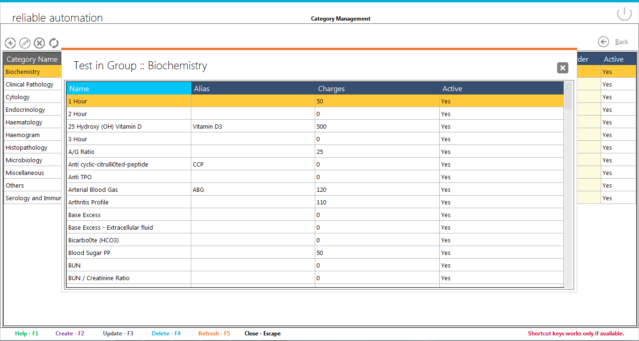Open the Back link
The height and width of the screenshot is (341, 639).
tap(622, 42)
